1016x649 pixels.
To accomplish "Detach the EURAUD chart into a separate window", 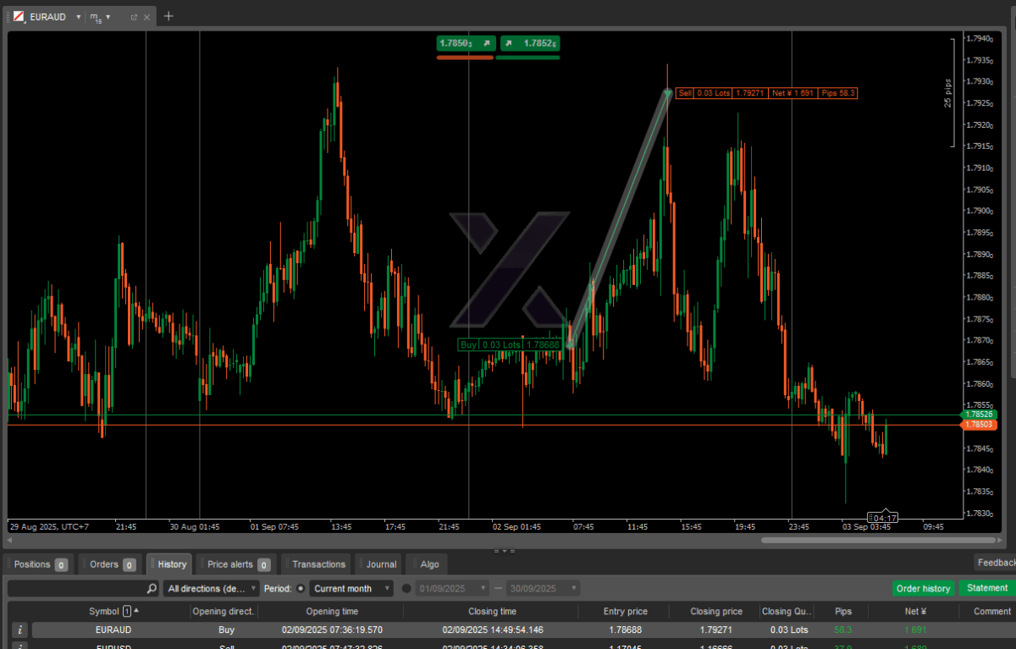I will [x=134, y=17].
